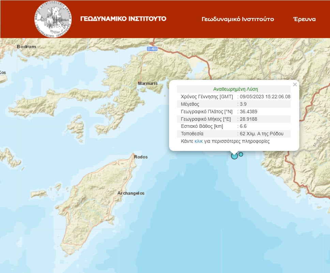Screen dimensions: 330x273
Task: Click the latitude value 36.4389
Action: 249,112
